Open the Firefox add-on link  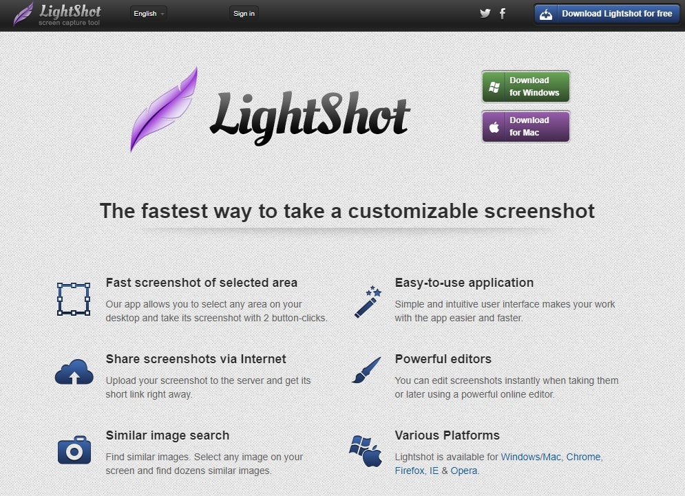pyautogui.click(x=410, y=471)
